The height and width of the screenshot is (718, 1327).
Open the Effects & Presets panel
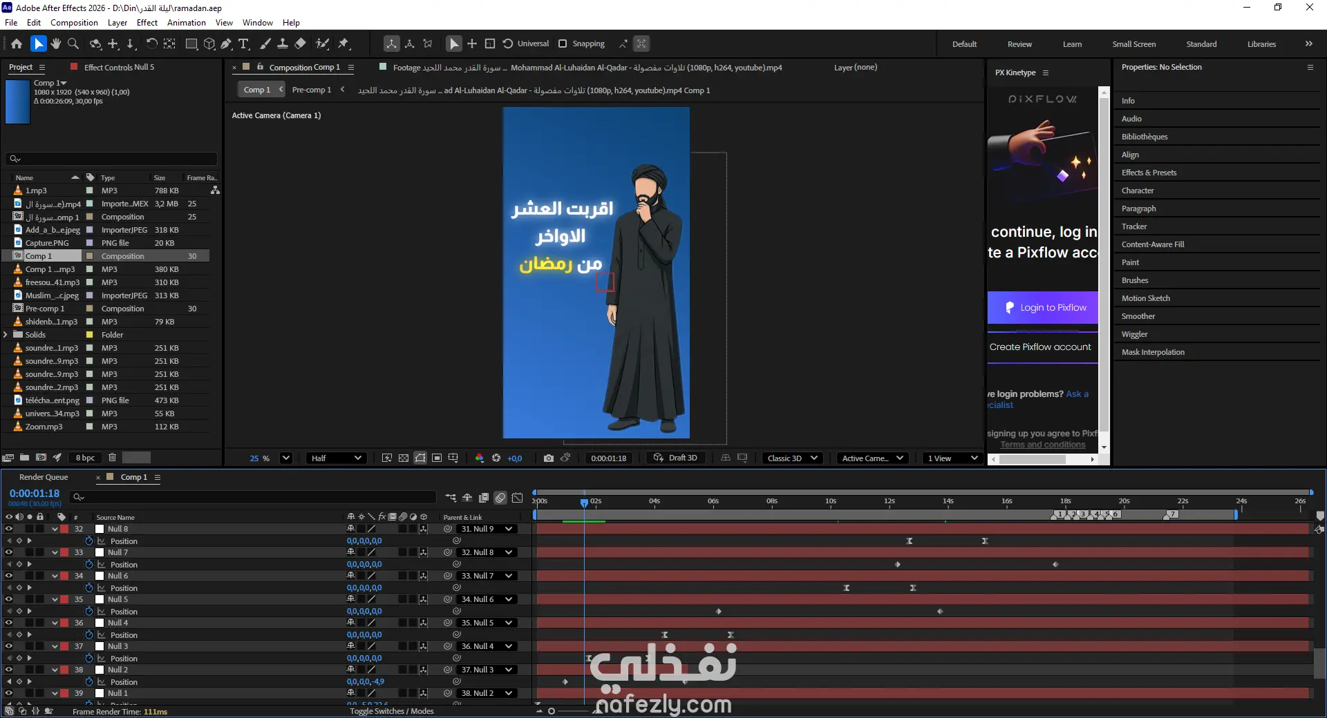coord(1149,173)
